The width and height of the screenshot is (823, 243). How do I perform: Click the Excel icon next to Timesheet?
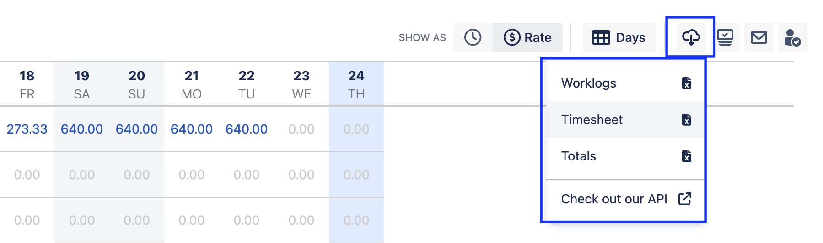tap(686, 119)
